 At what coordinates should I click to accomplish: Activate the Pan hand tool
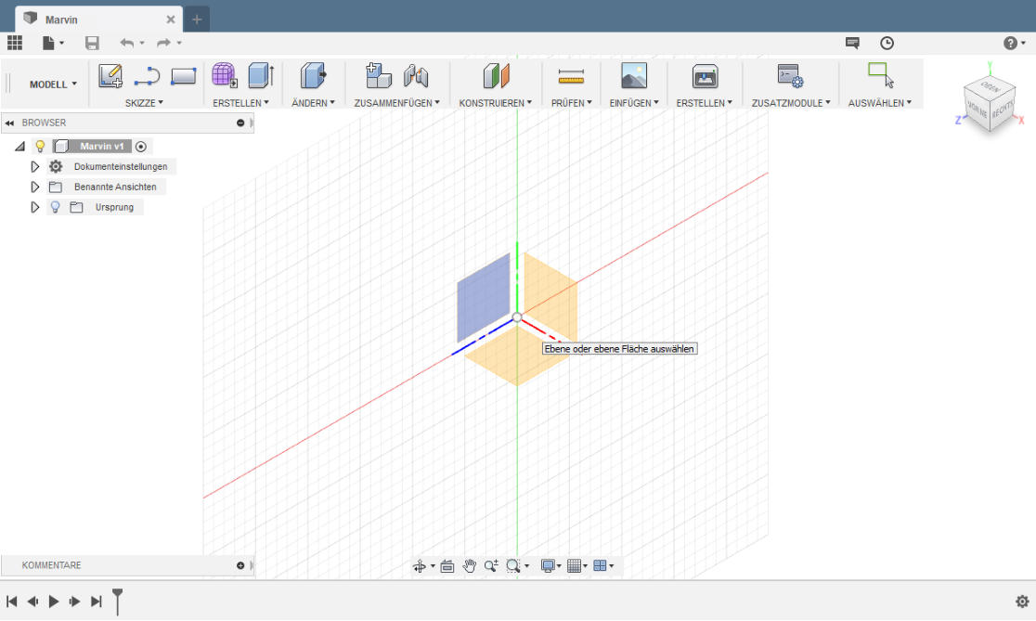click(x=469, y=566)
